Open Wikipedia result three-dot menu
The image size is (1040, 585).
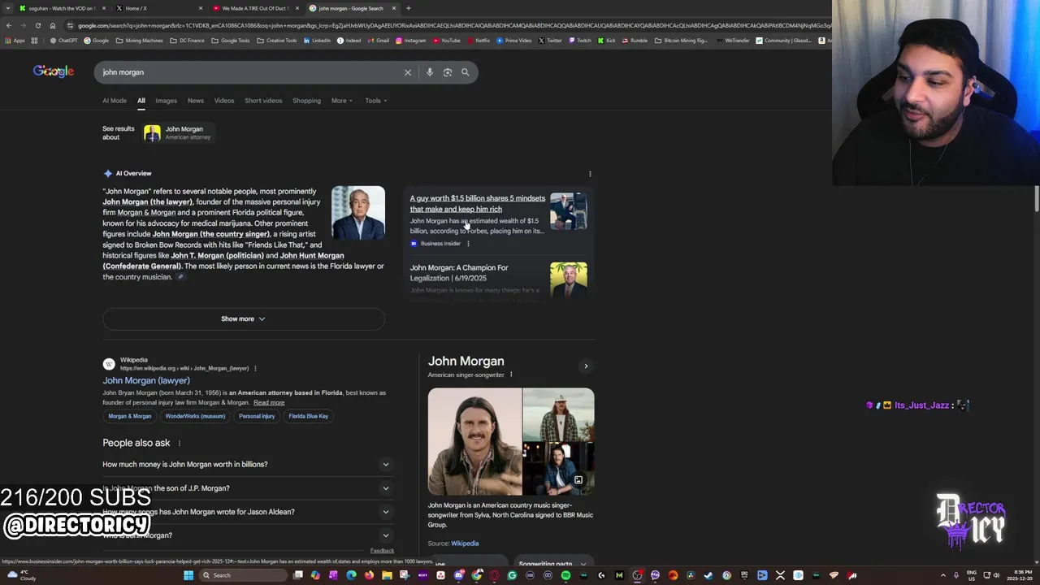(x=255, y=368)
